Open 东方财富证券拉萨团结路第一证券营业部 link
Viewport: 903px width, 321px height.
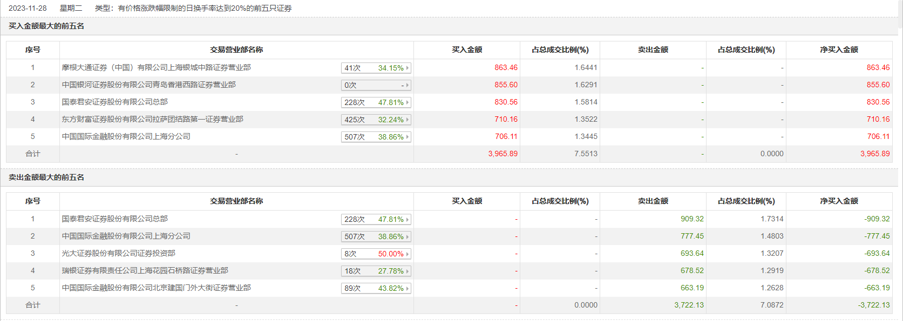(152, 119)
